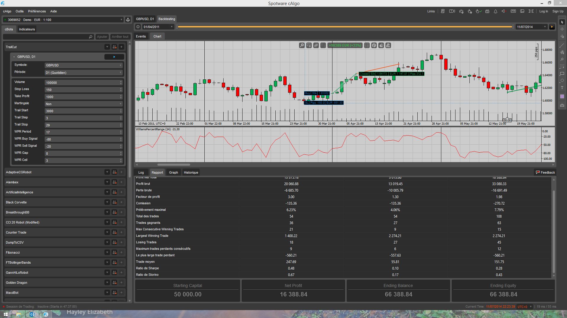The width and height of the screenshot is (567, 318).
Task: Click the chart snapshot camera icon
Action: [x=562, y=105]
